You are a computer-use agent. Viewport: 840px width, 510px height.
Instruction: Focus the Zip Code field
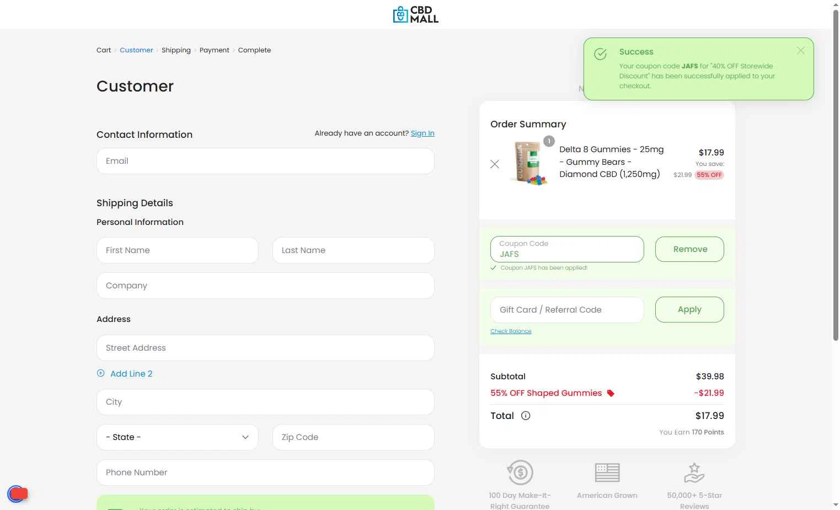tap(354, 437)
